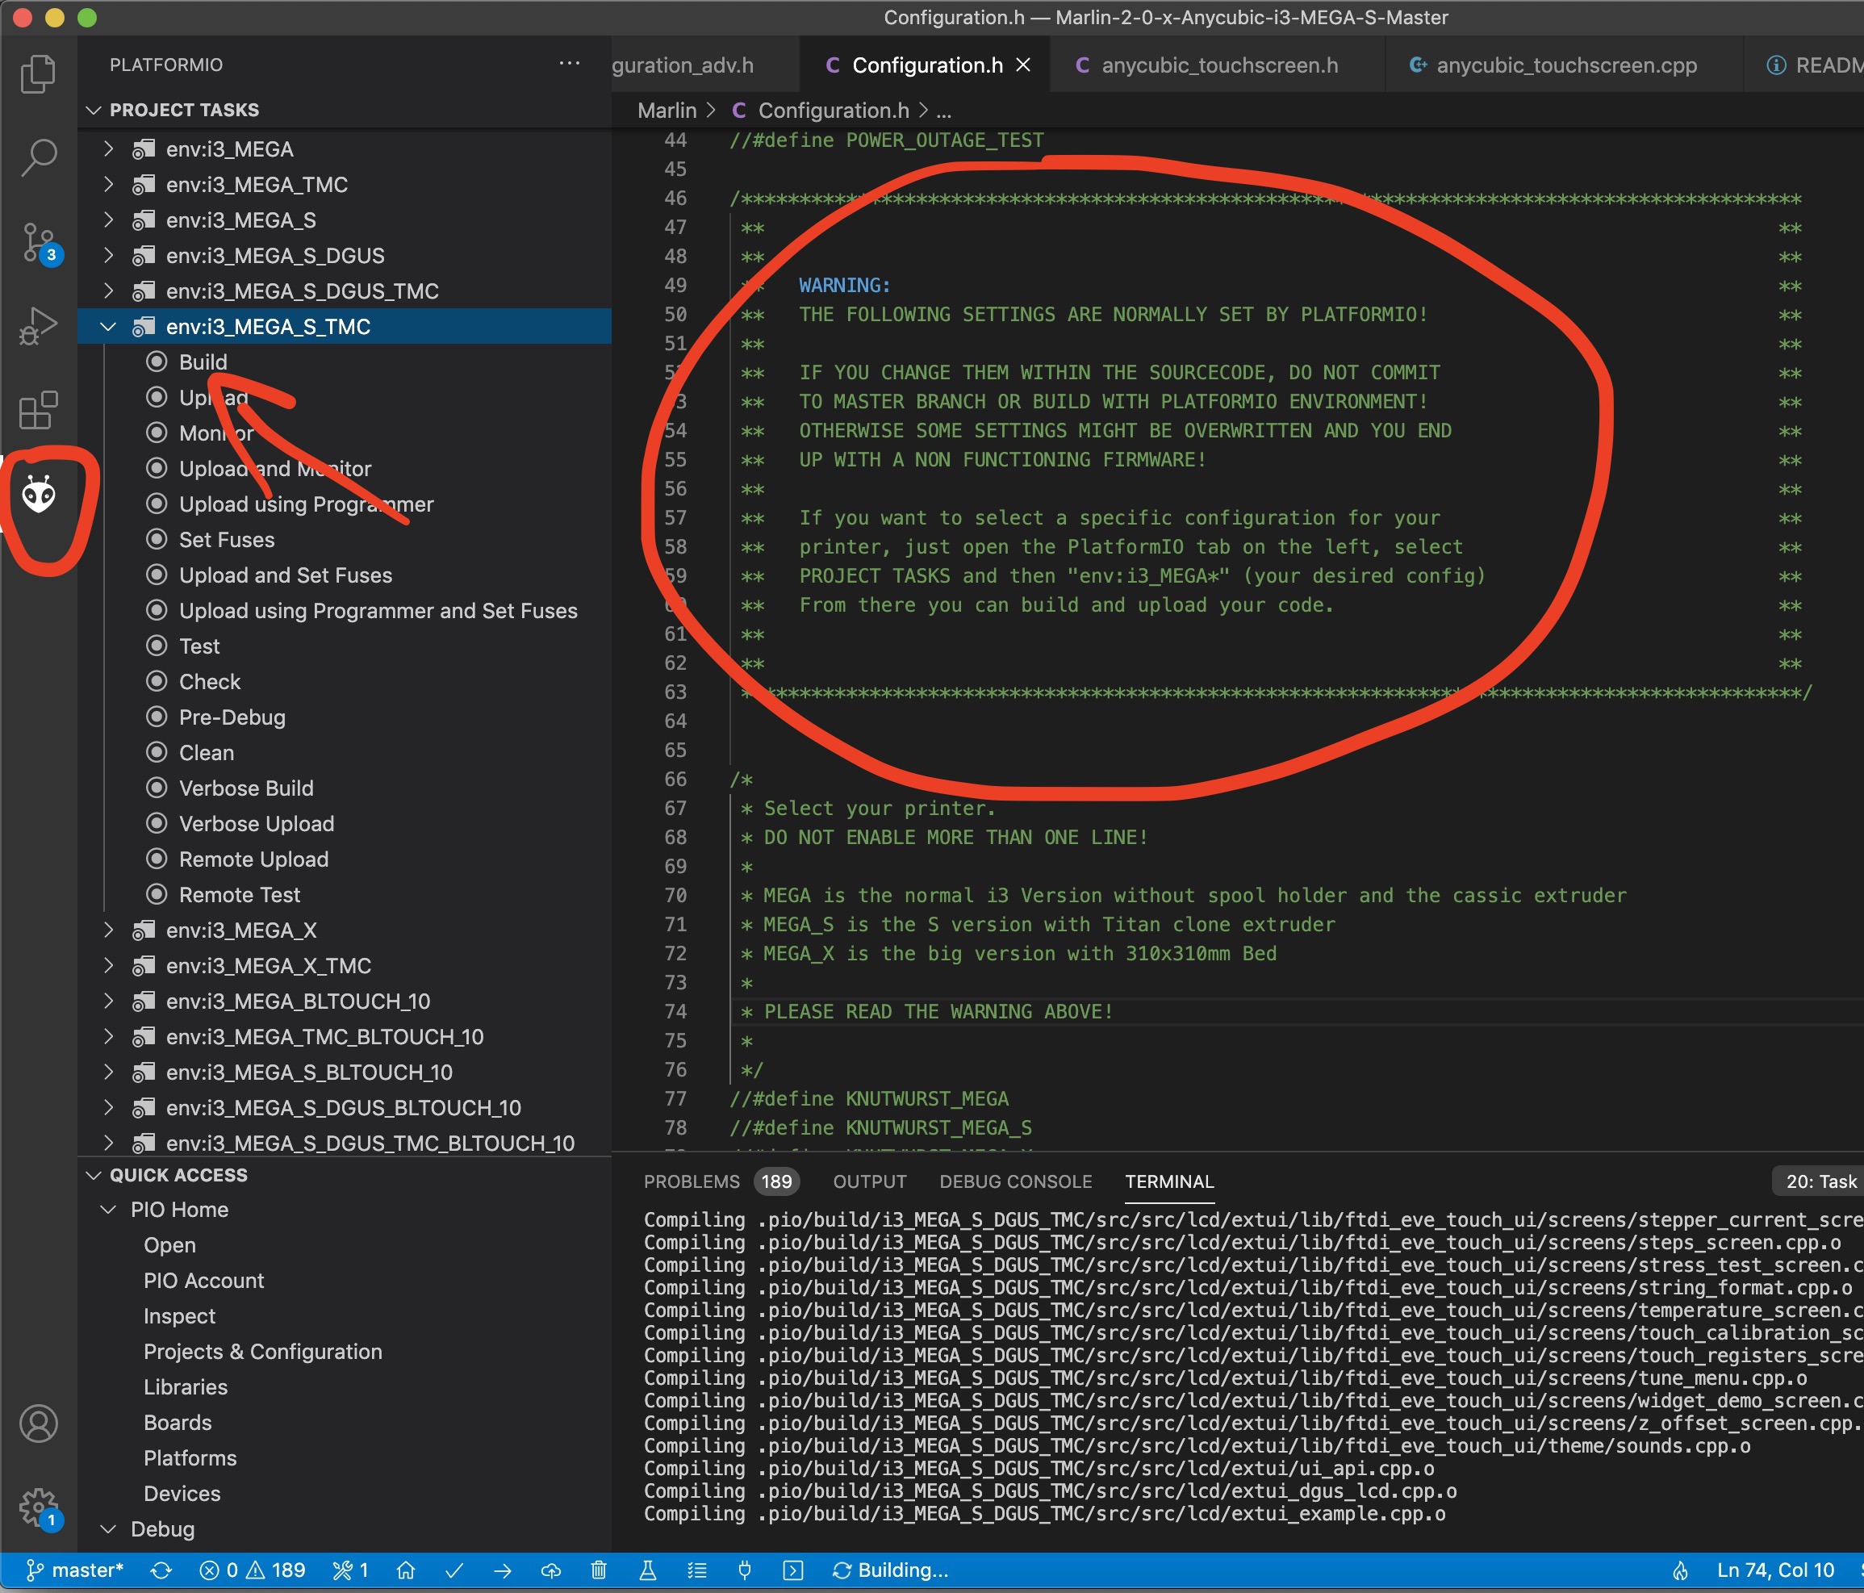The height and width of the screenshot is (1593, 1864).
Task: Open the OUTPUT panel tab
Action: [869, 1181]
